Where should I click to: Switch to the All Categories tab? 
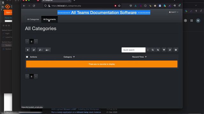(33, 19)
